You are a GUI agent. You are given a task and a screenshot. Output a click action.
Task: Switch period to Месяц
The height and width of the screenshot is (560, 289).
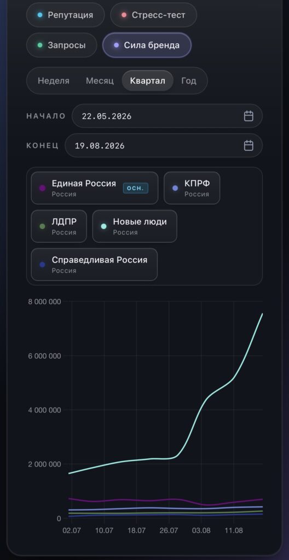(100, 81)
